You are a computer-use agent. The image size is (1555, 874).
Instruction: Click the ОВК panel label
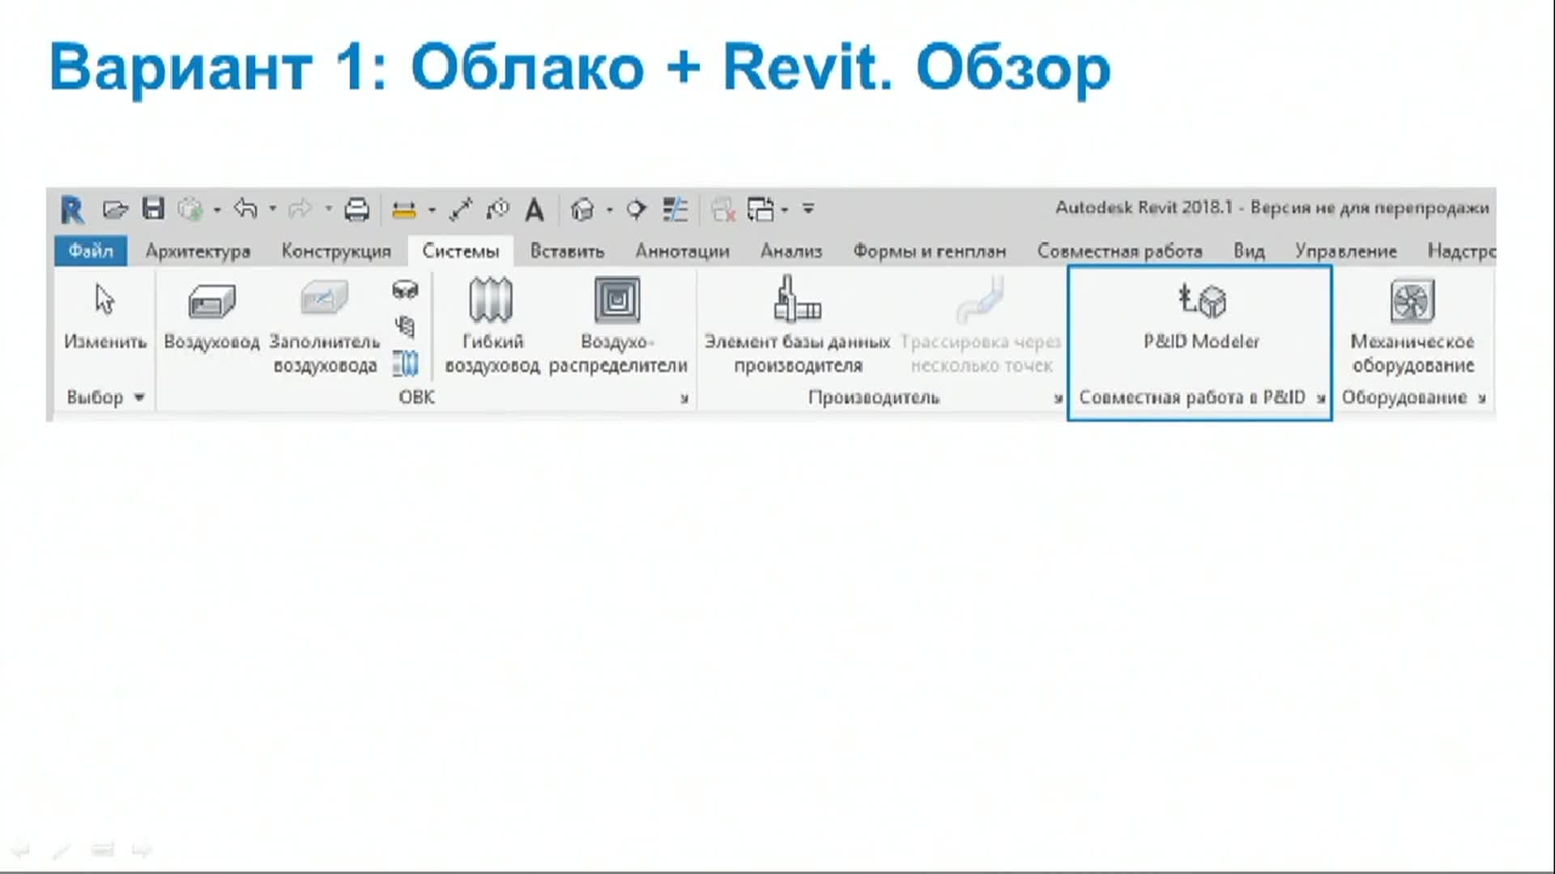coord(416,397)
